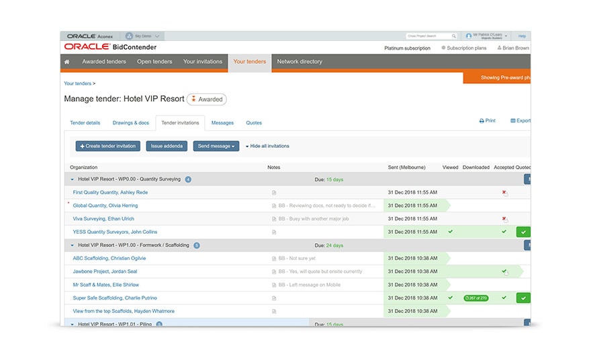Select the Your tenders tab
The height and width of the screenshot is (358, 591).
coord(250,62)
